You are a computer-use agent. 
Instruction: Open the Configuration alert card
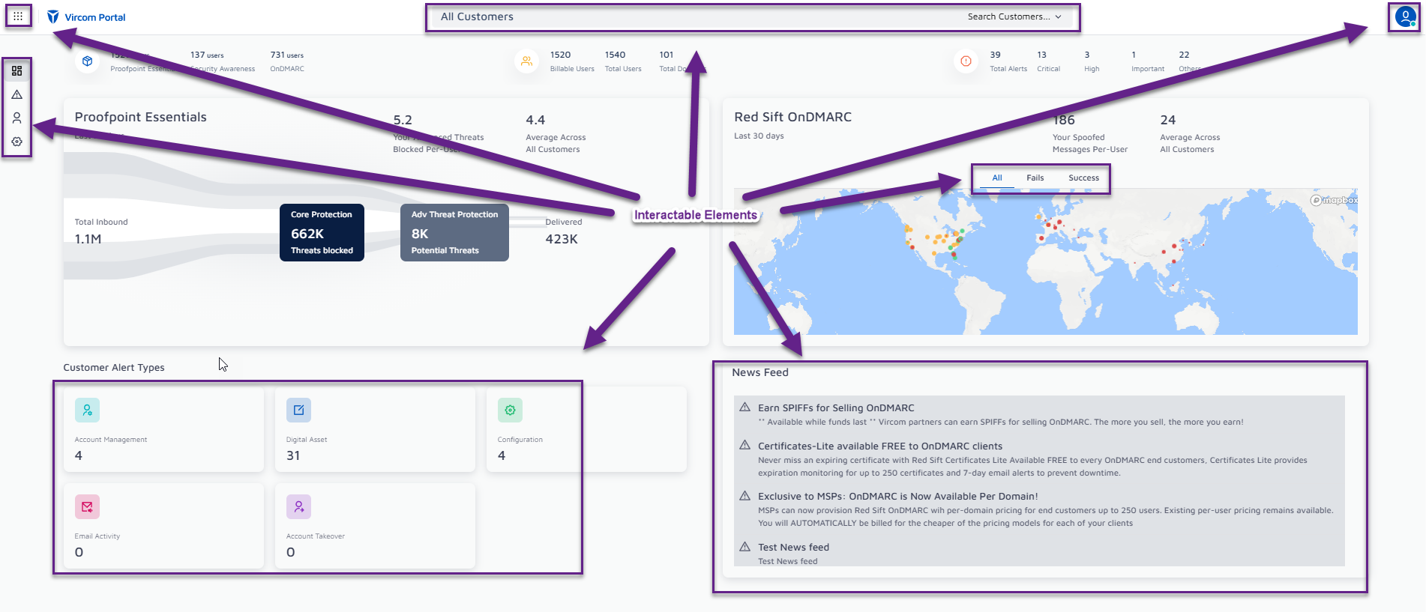point(587,429)
